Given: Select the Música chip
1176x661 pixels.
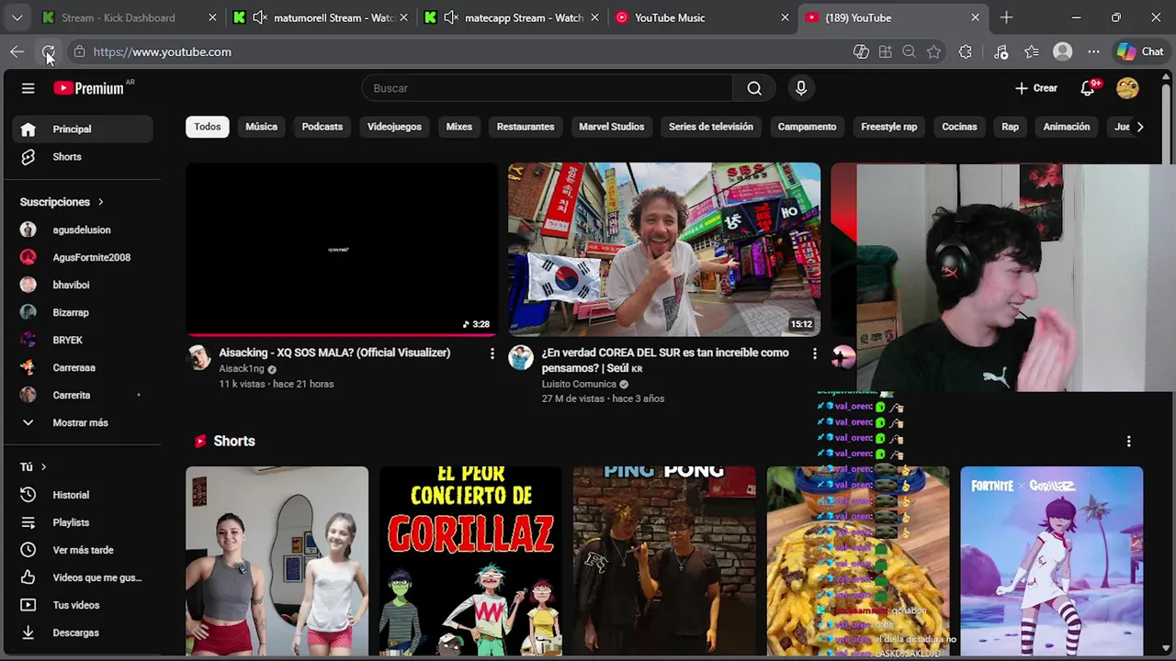Looking at the screenshot, I should coord(261,127).
